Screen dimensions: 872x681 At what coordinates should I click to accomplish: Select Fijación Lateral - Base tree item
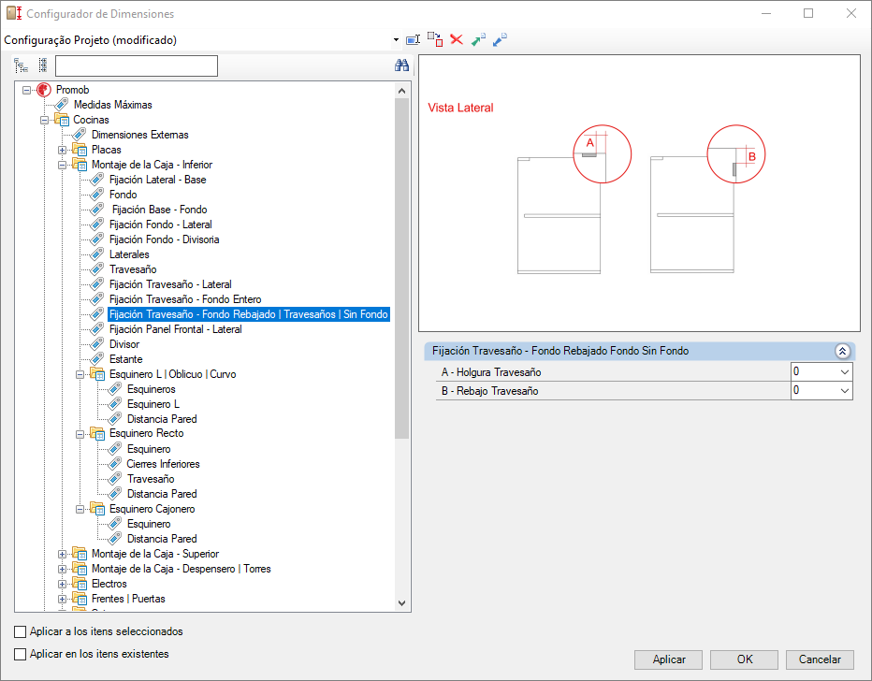[x=157, y=180]
